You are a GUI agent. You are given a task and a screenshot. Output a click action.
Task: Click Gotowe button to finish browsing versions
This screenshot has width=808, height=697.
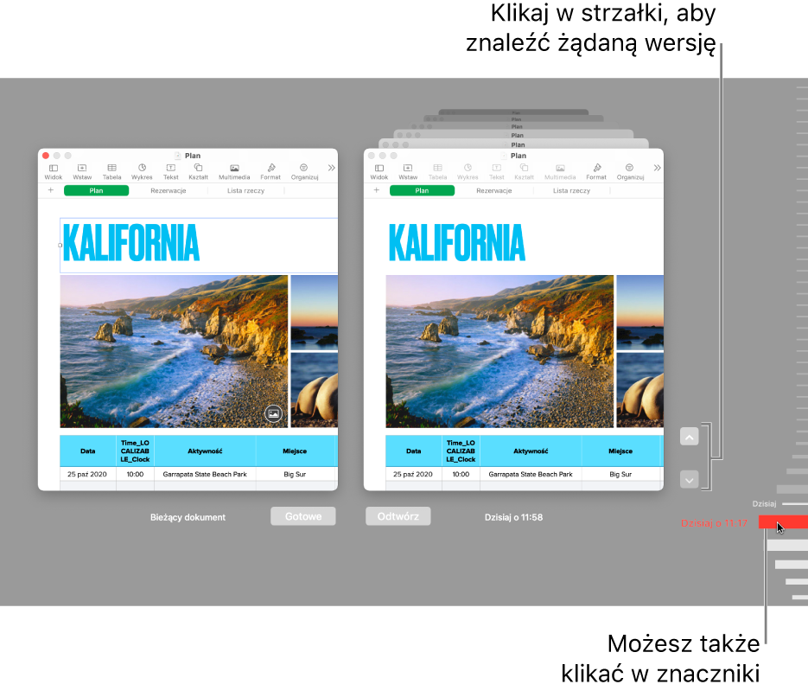tap(303, 516)
